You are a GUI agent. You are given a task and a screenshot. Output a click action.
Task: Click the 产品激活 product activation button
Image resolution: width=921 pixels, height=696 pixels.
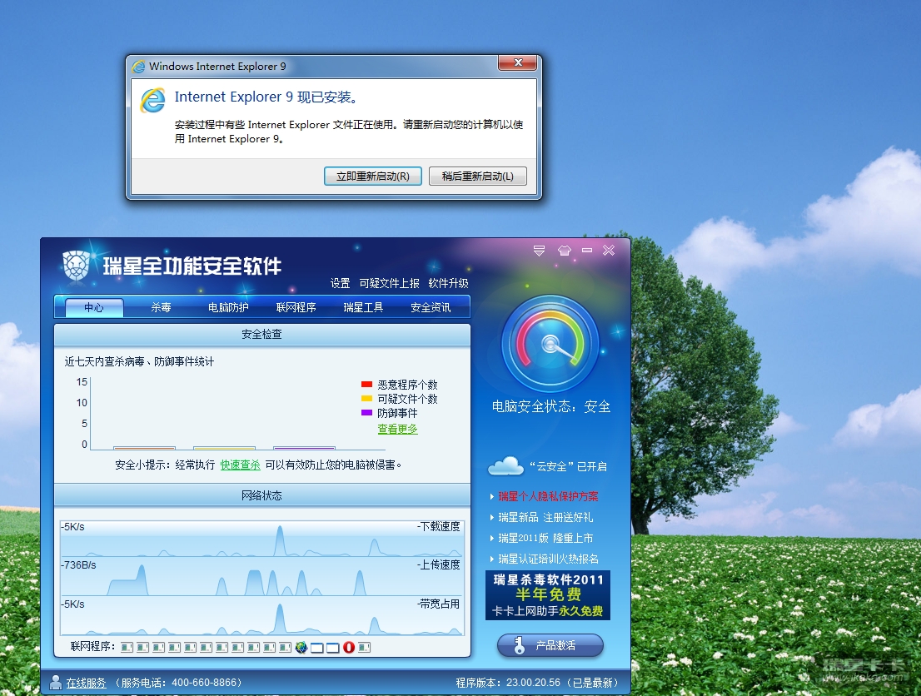[x=550, y=645]
